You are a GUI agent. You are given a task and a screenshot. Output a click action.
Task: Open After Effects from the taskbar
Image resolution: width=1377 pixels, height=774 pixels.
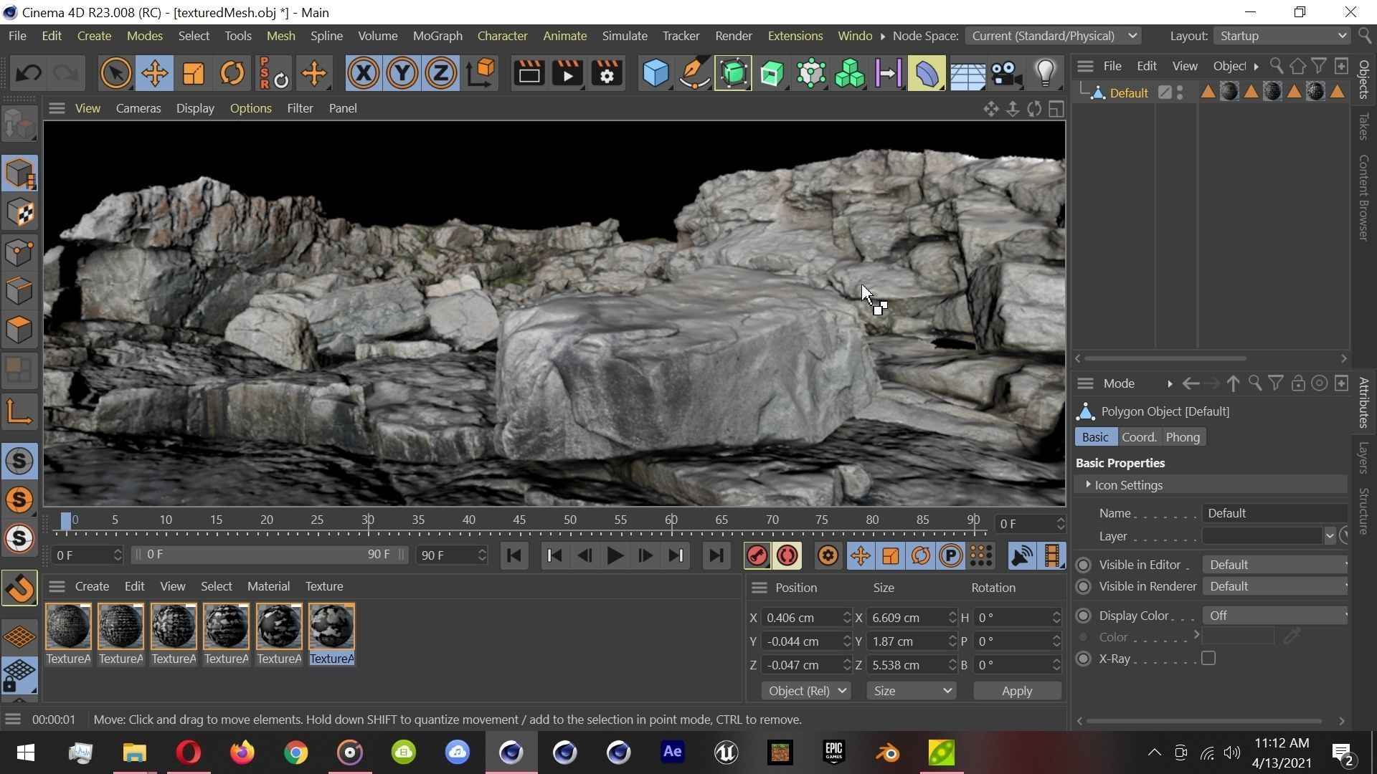[672, 752]
